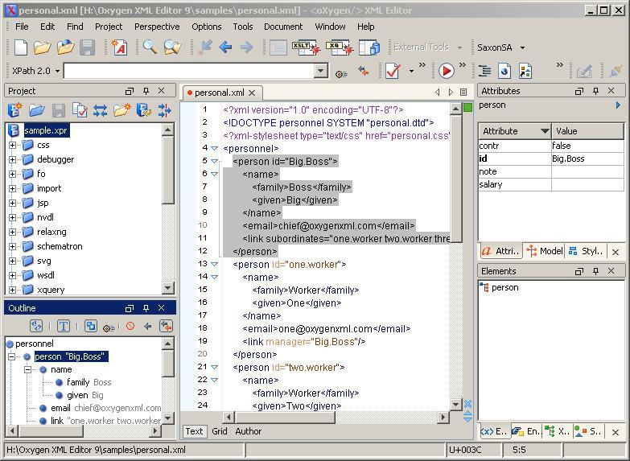Image resolution: width=630 pixels, height=461 pixels.
Task: Click the New Project icon in Project panel
Action: 14,110
